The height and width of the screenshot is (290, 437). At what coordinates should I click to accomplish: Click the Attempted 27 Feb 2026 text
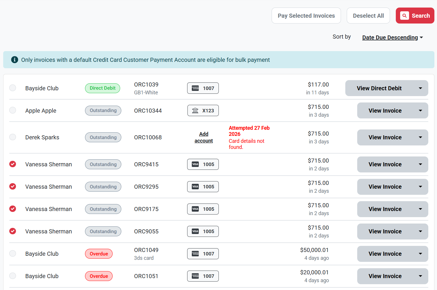(x=249, y=131)
